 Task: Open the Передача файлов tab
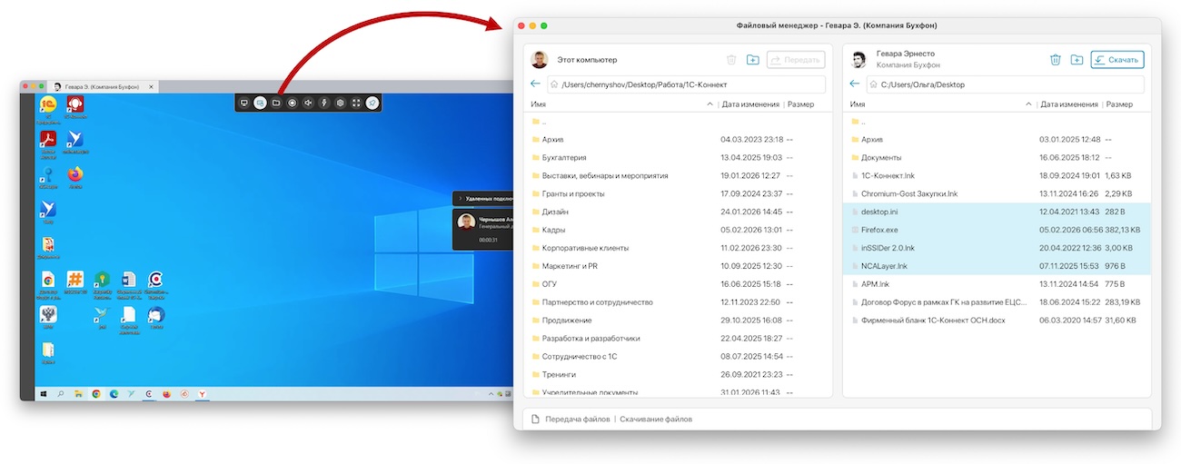click(x=577, y=420)
